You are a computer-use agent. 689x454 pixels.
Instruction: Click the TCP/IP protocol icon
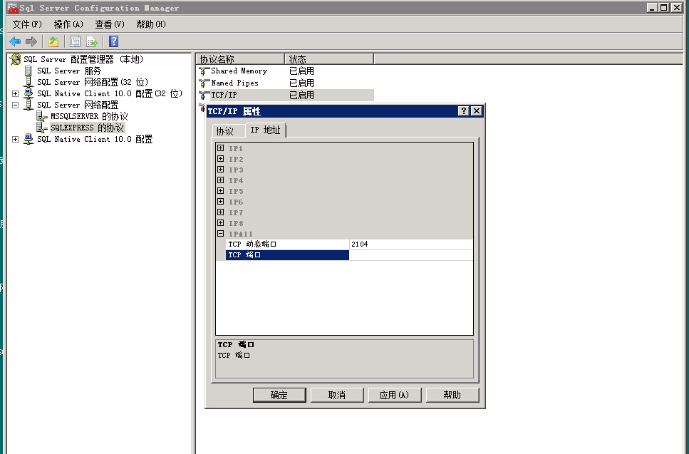point(204,95)
